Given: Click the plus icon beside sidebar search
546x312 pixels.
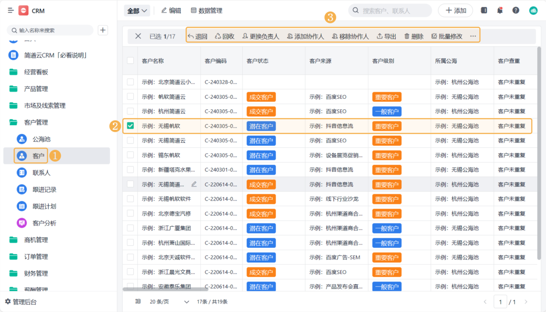Looking at the screenshot, I should pos(103,30).
